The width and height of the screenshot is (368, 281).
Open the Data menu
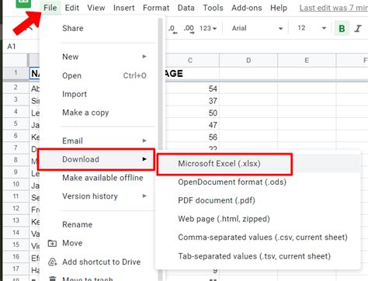186,8
